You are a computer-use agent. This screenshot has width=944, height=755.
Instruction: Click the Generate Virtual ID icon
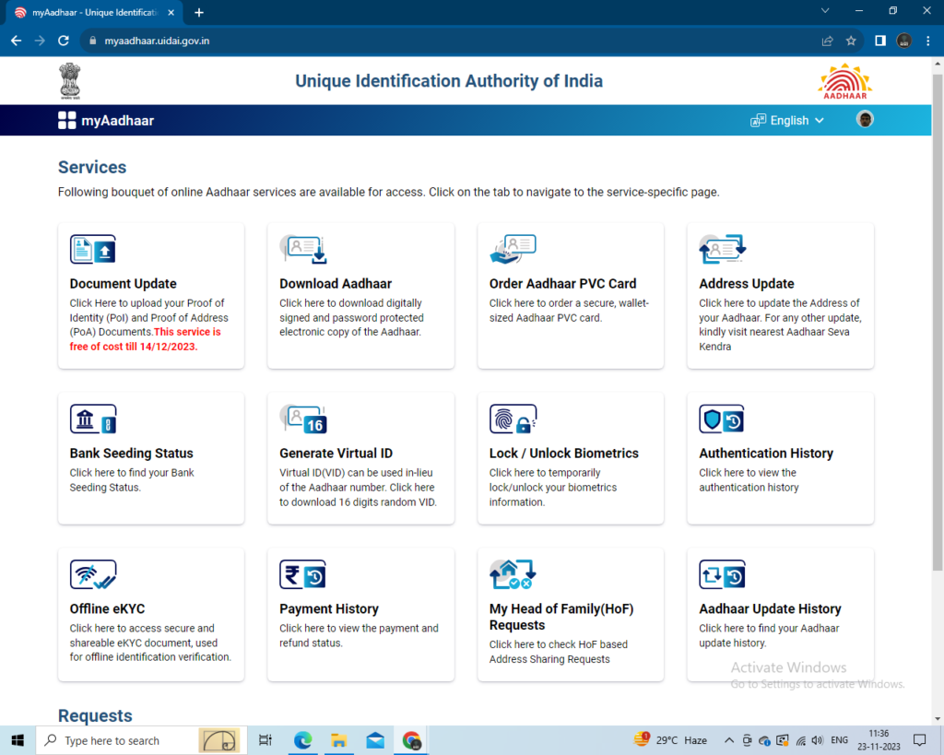(302, 419)
